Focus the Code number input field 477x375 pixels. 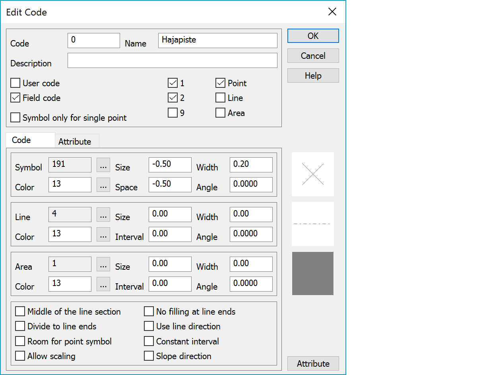(x=94, y=41)
